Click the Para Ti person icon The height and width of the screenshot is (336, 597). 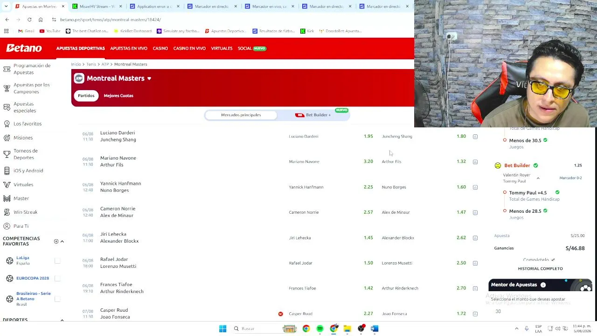7,226
